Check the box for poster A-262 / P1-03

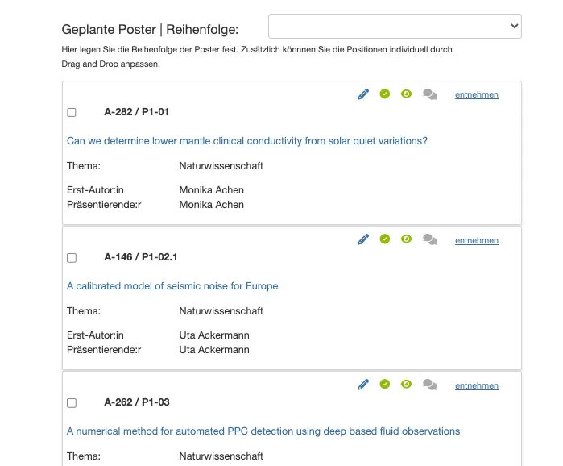(72, 403)
